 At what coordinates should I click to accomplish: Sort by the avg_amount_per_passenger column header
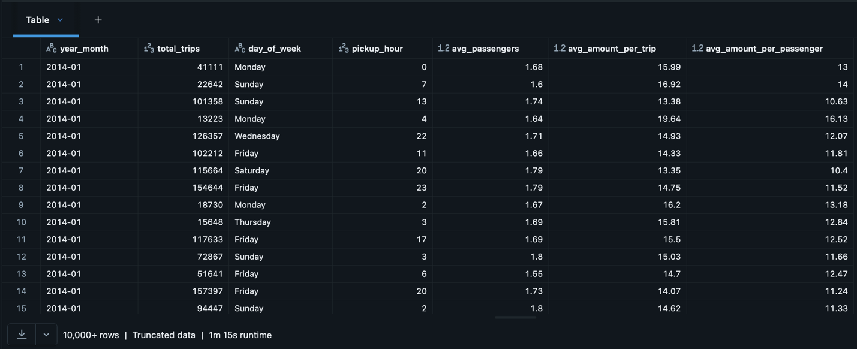764,48
